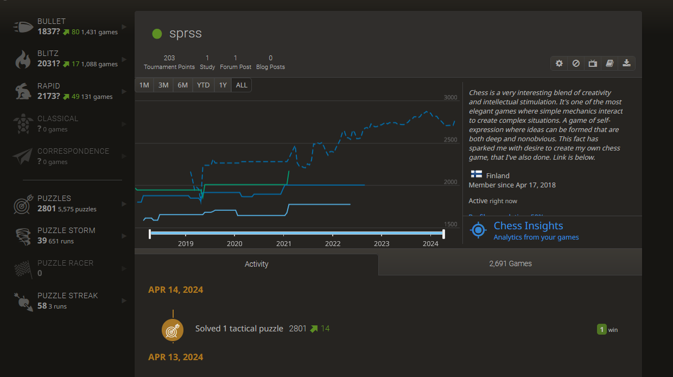The width and height of the screenshot is (673, 377).
Task: Expand the Rapid rating arrow
Action: 124,91
